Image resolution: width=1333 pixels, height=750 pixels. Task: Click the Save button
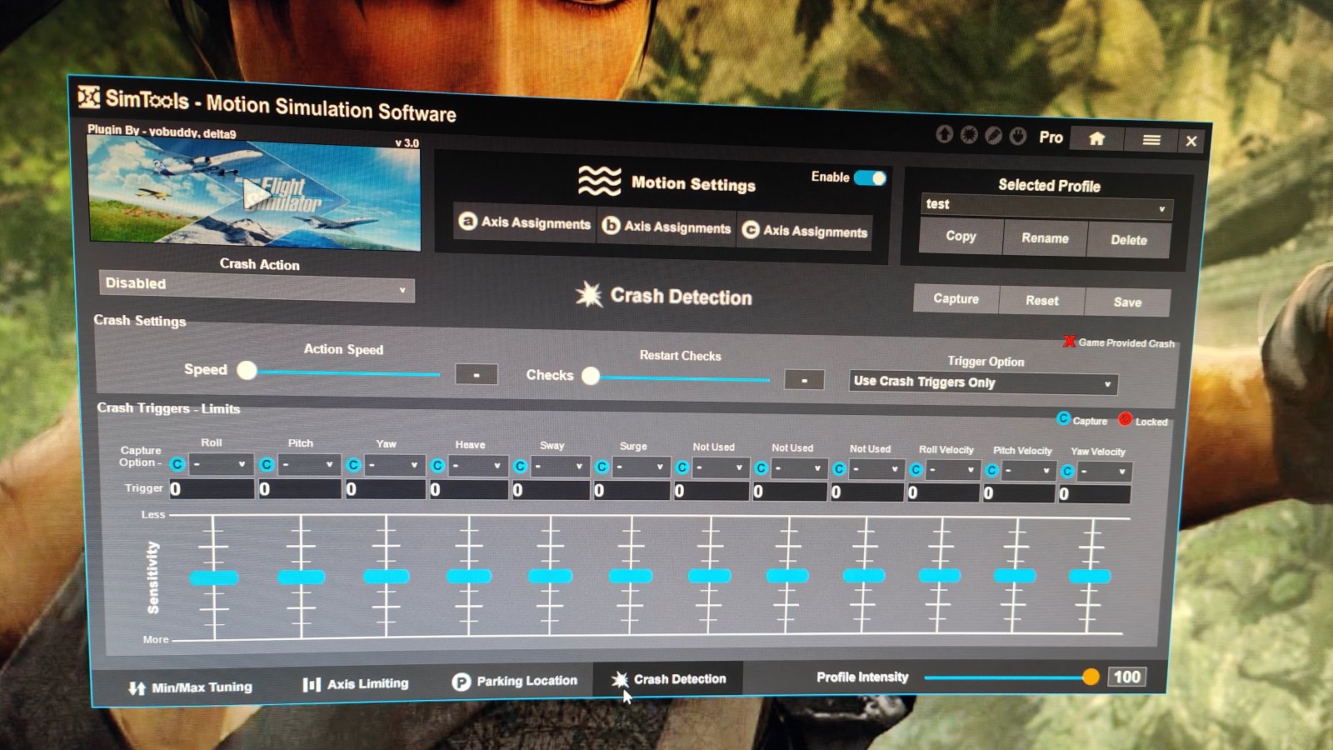[1127, 302]
